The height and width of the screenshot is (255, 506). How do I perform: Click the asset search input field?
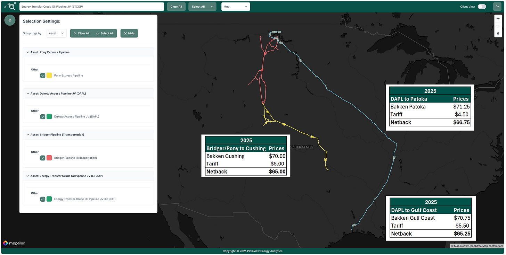[x=92, y=7]
